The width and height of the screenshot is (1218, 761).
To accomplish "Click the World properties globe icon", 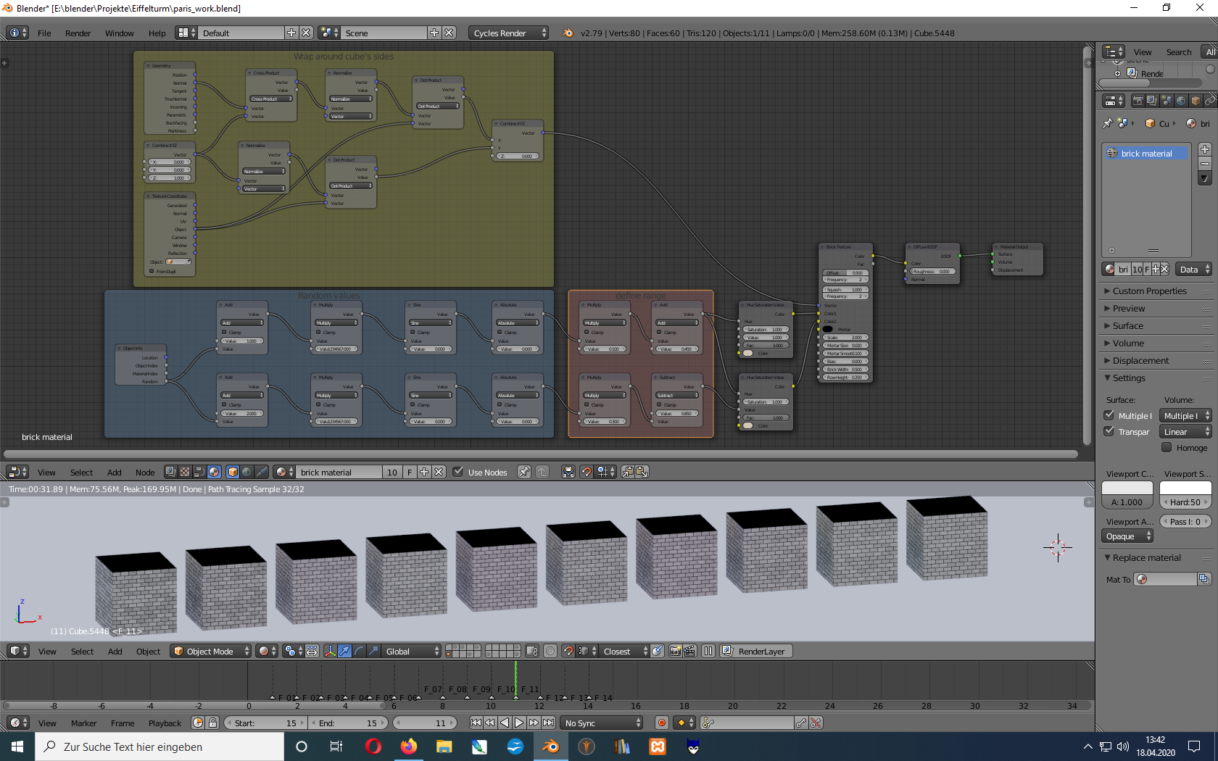I will (1181, 101).
